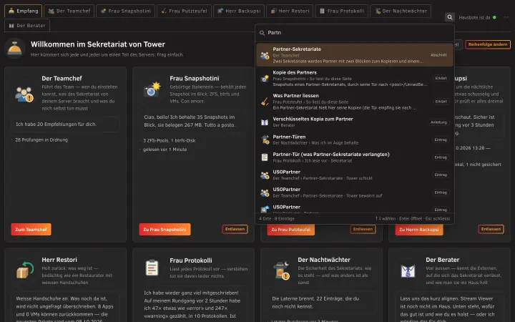Open USOPartner result under Tower bewahrt auf
This screenshot has height=322, width=515.
tap(355, 192)
